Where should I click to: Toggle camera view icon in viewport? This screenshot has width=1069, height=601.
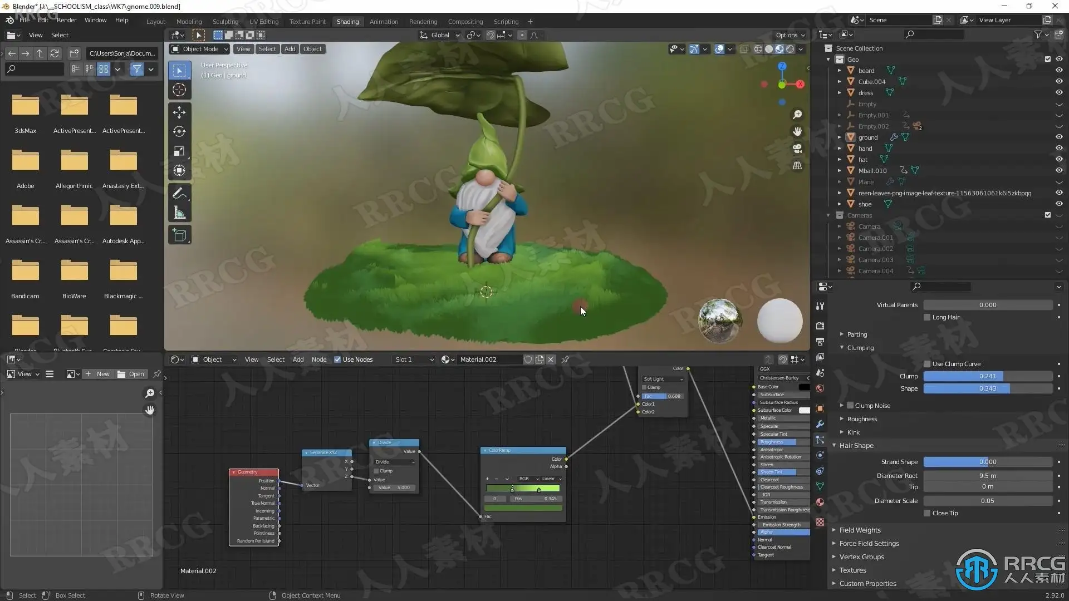[x=797, y=149]
